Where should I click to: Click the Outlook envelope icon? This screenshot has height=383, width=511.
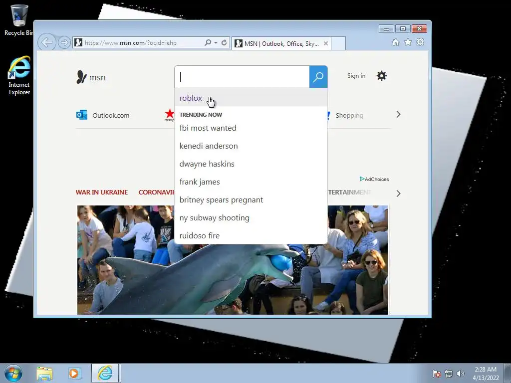81,115
